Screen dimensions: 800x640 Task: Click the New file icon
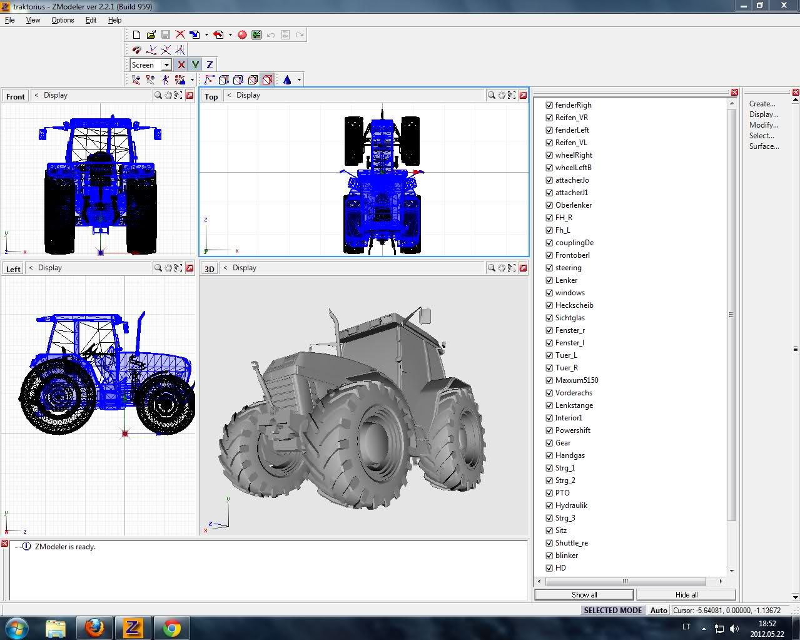coord(136,35)
